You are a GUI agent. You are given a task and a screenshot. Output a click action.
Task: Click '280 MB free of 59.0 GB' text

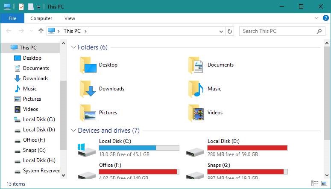[233, 154]
